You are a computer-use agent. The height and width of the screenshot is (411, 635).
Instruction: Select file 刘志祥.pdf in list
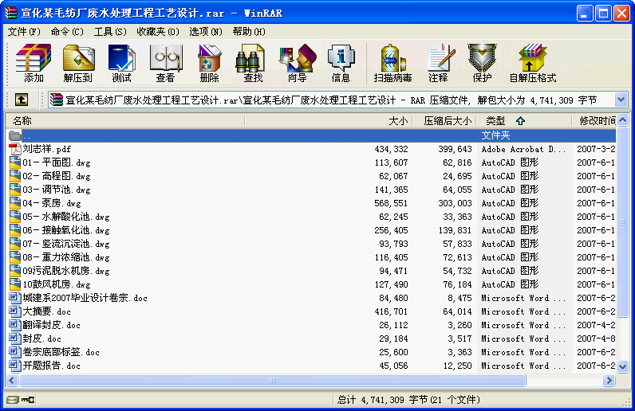(47, 149)
